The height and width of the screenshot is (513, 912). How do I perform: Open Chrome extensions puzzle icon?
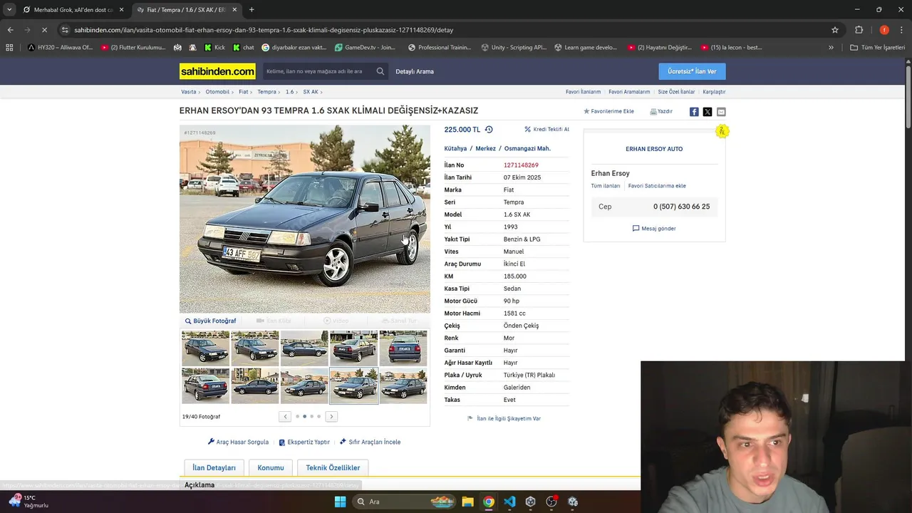(x=859, y=30)
